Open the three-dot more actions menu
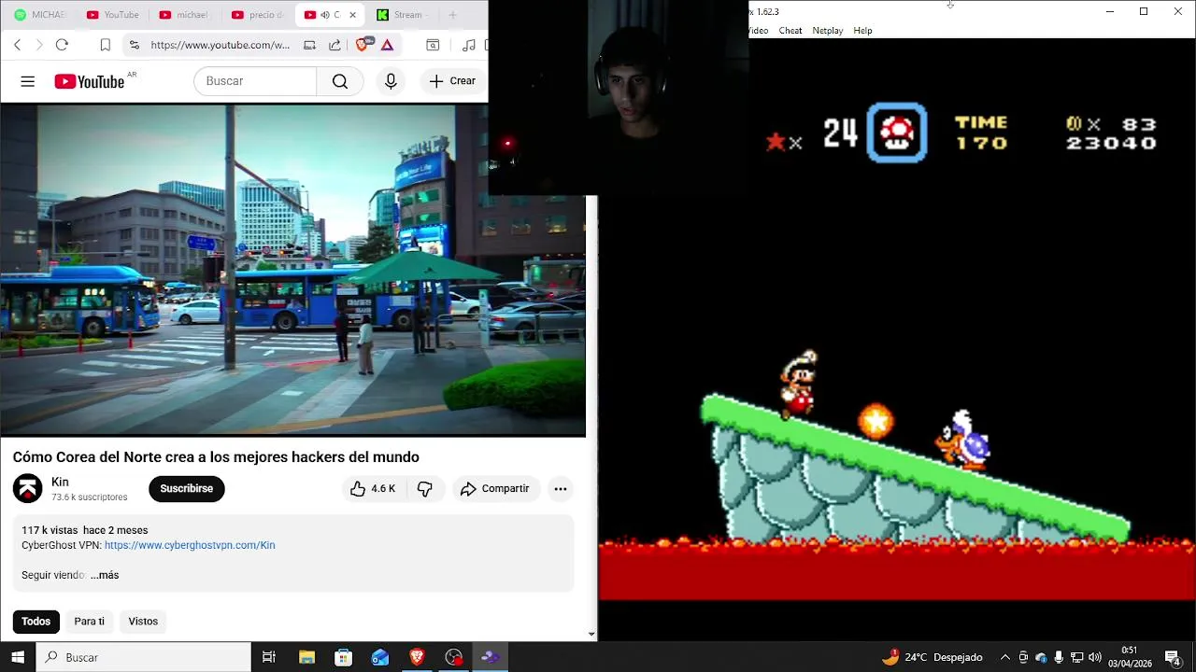The width and height of the screenshot is (1196, 672). [x=560, y=488]
